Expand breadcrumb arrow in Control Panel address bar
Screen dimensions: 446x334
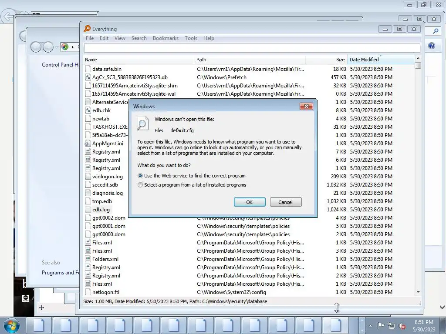pyautogui.click(x=73, y=47)
